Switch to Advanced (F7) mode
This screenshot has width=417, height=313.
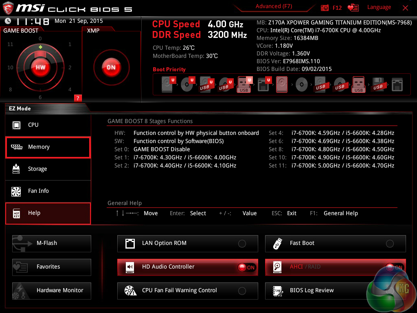pos(274,7)
